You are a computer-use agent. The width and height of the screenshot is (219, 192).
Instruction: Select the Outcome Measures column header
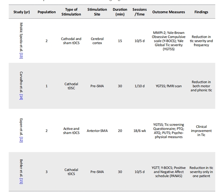pos(169,12)
